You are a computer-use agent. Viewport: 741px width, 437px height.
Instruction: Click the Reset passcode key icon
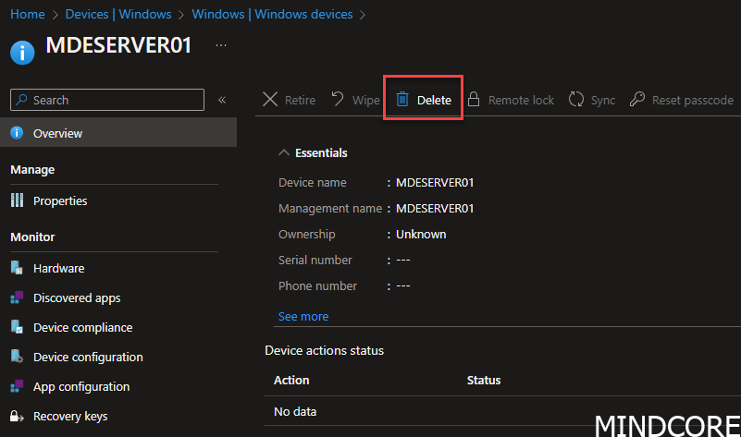[637, 100]
